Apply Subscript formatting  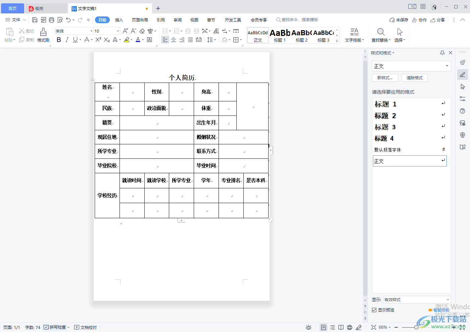coord(107,40)
